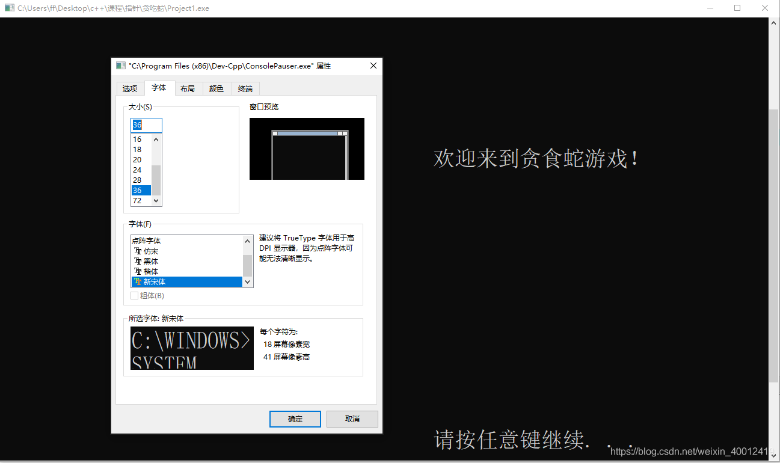Click the 确定 button
The height and width of the screenshot is (463, 780).
295,419
